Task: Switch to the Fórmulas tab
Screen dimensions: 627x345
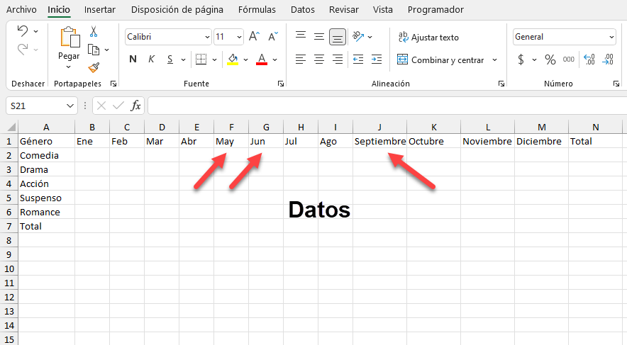Action: coord(257,10)
